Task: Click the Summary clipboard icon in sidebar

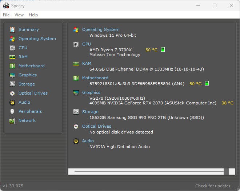Action: point(12,29)
